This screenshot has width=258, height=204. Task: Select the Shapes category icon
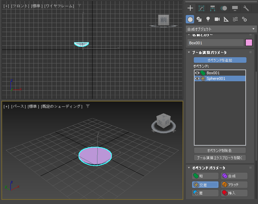[x=199, y=20]
